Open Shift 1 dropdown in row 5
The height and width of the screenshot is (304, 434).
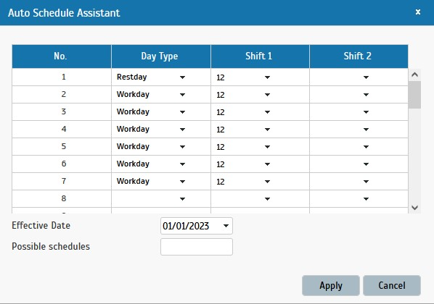[x=267, y=147]
